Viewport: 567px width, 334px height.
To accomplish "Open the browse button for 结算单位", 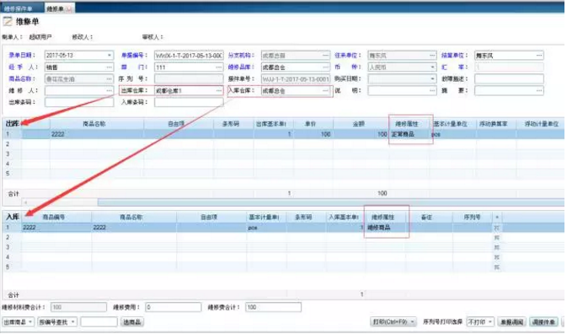I will coord(539,56).
